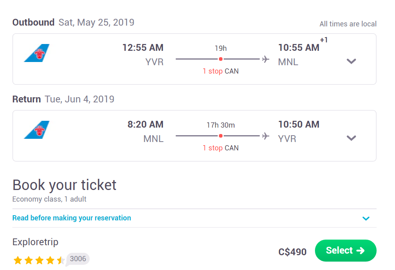Click the return 1 stop CAN label
Screen dimensions: 395x270
[x=221, y=148]
